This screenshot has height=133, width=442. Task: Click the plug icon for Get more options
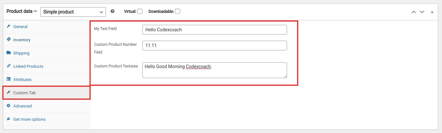(9, 119)
